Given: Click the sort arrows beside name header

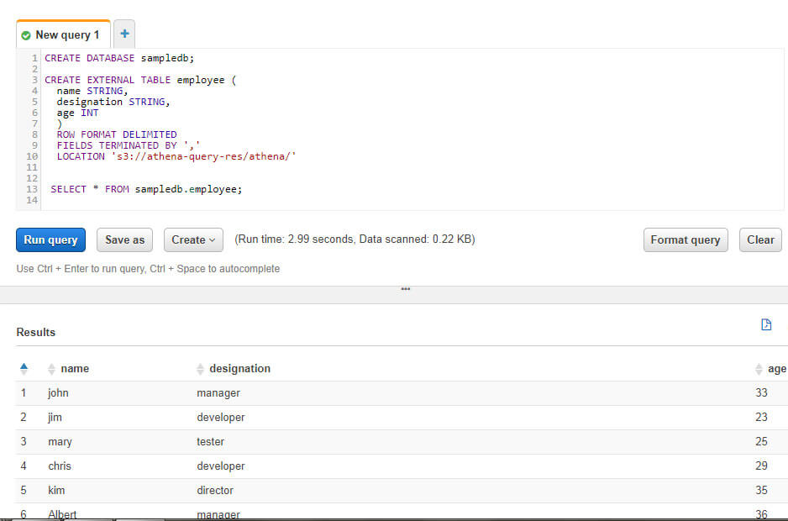Looking at the screenshot, I should 52,368.
